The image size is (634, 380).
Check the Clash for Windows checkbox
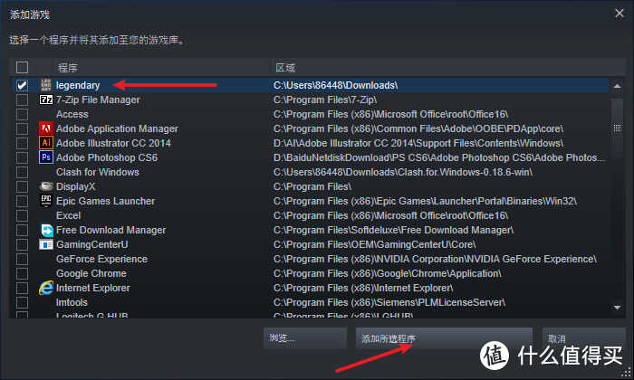coord(22,172)
